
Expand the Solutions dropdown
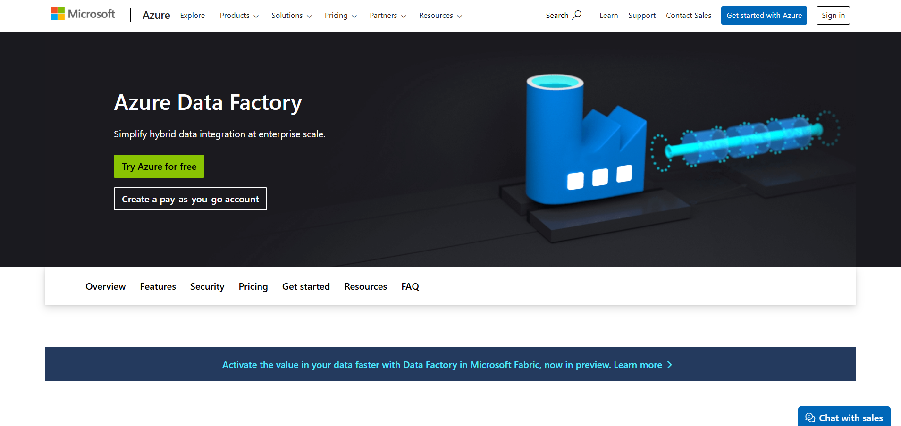(x=292, y=16)
